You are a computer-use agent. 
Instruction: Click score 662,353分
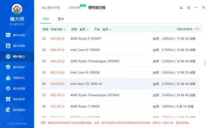[x=57, y=73]
